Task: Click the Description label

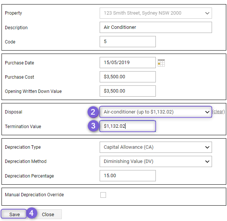Action: tap(16, 27)
